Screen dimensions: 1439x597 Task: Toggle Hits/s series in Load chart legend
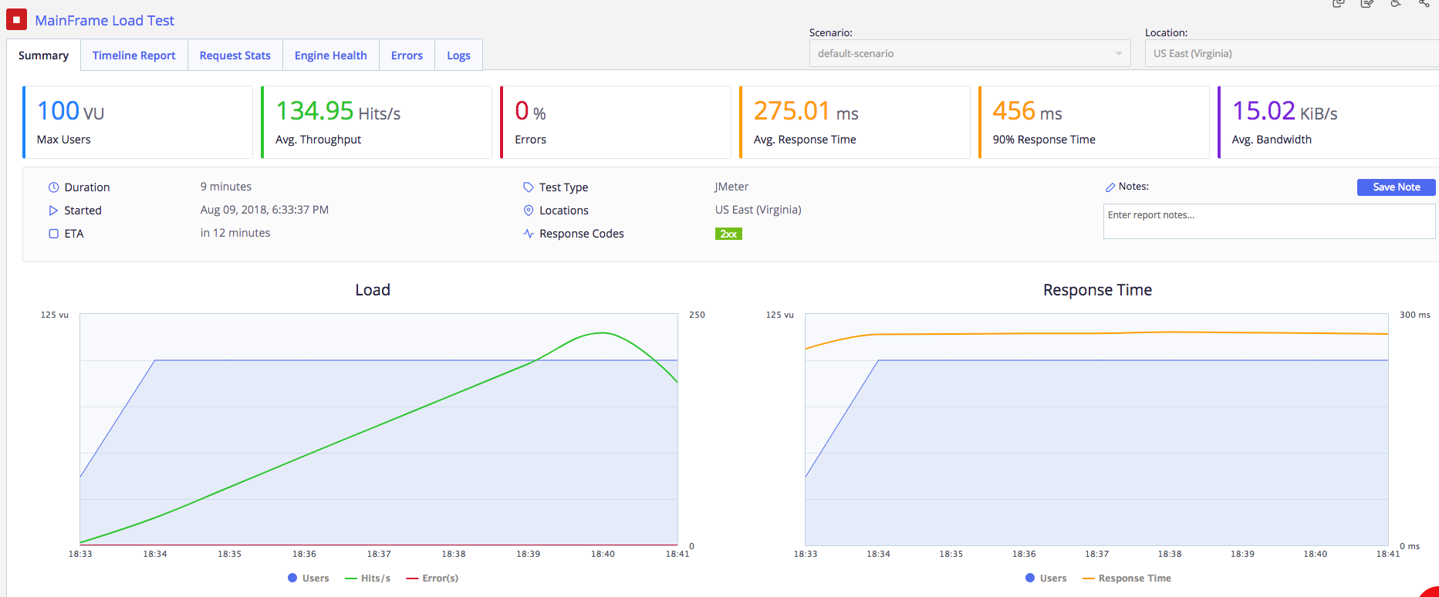click(x=368, y=578)
